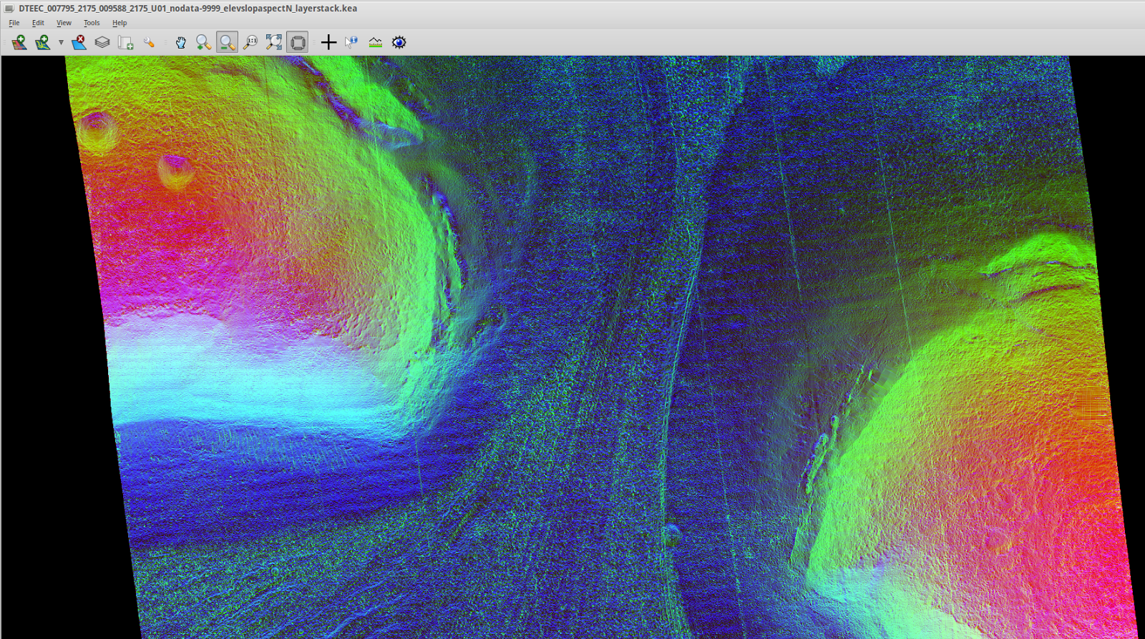Select the crosshair query cursor tool
Viewport: 1145px width, 639px height.
pyautogui.click(x=328, y=43)
